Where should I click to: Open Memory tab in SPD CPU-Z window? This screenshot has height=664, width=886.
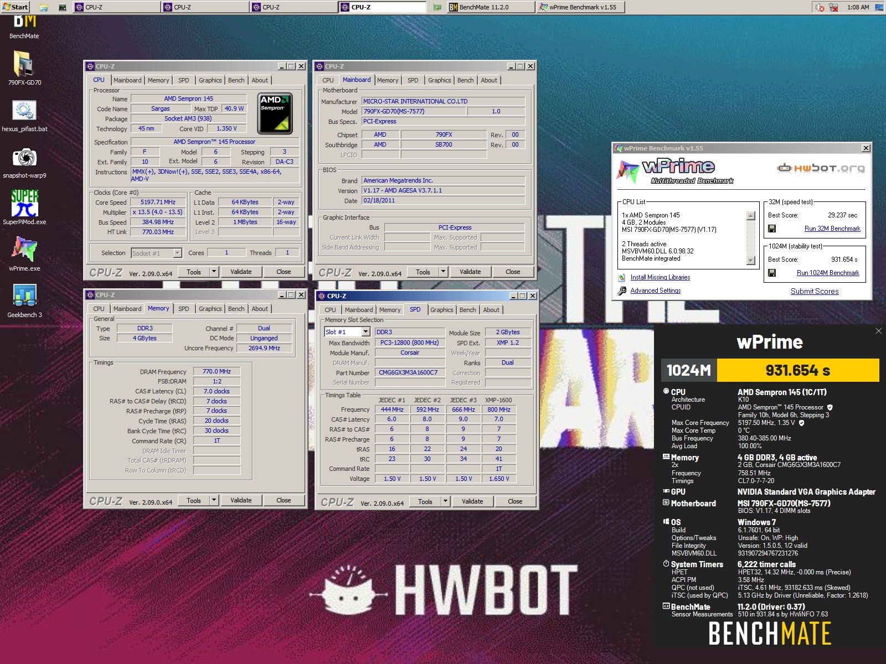pos(390,310)
